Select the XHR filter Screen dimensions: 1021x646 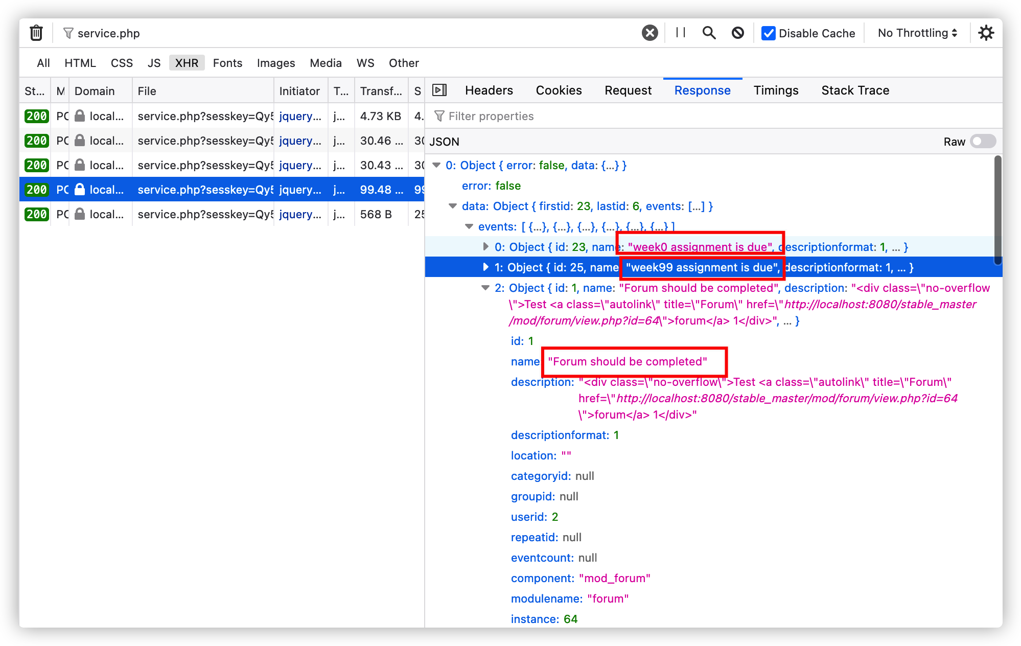pos(187,63)
